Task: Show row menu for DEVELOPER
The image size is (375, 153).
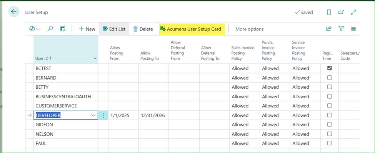Action: (x=103, y=116)
